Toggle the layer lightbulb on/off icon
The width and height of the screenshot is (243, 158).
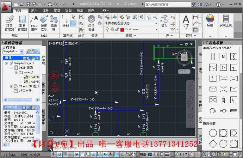[x=107, y=29]
